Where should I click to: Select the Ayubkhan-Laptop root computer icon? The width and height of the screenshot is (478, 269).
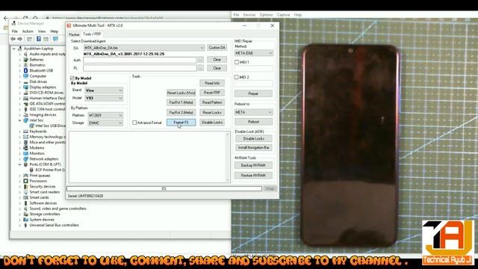coord(20,49)
